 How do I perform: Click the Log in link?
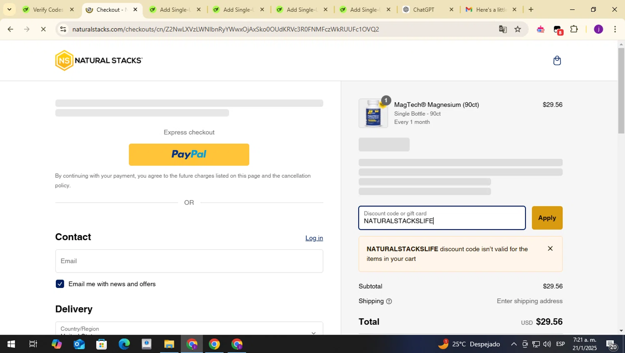(314, 238)
